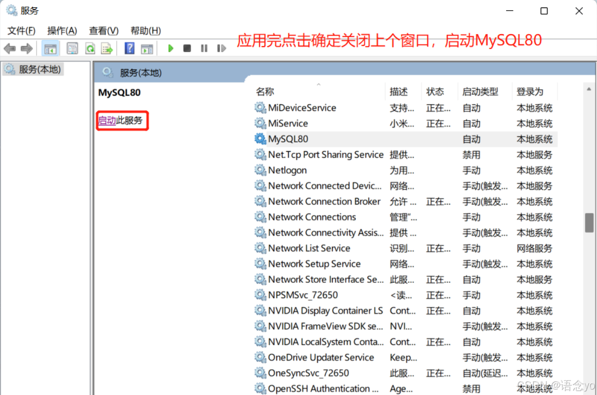Click gear icon of NPSMSvc_72650
Image resolution: width=597 pixels, height=395 pixels.
click(x=260, y=295)
